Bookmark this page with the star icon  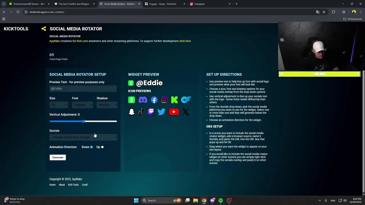pos(324,12)
